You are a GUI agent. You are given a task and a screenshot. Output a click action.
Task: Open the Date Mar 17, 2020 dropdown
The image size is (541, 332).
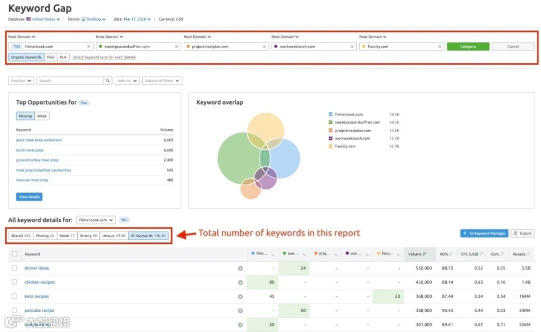pyautogui.click(x=137, y=19)
